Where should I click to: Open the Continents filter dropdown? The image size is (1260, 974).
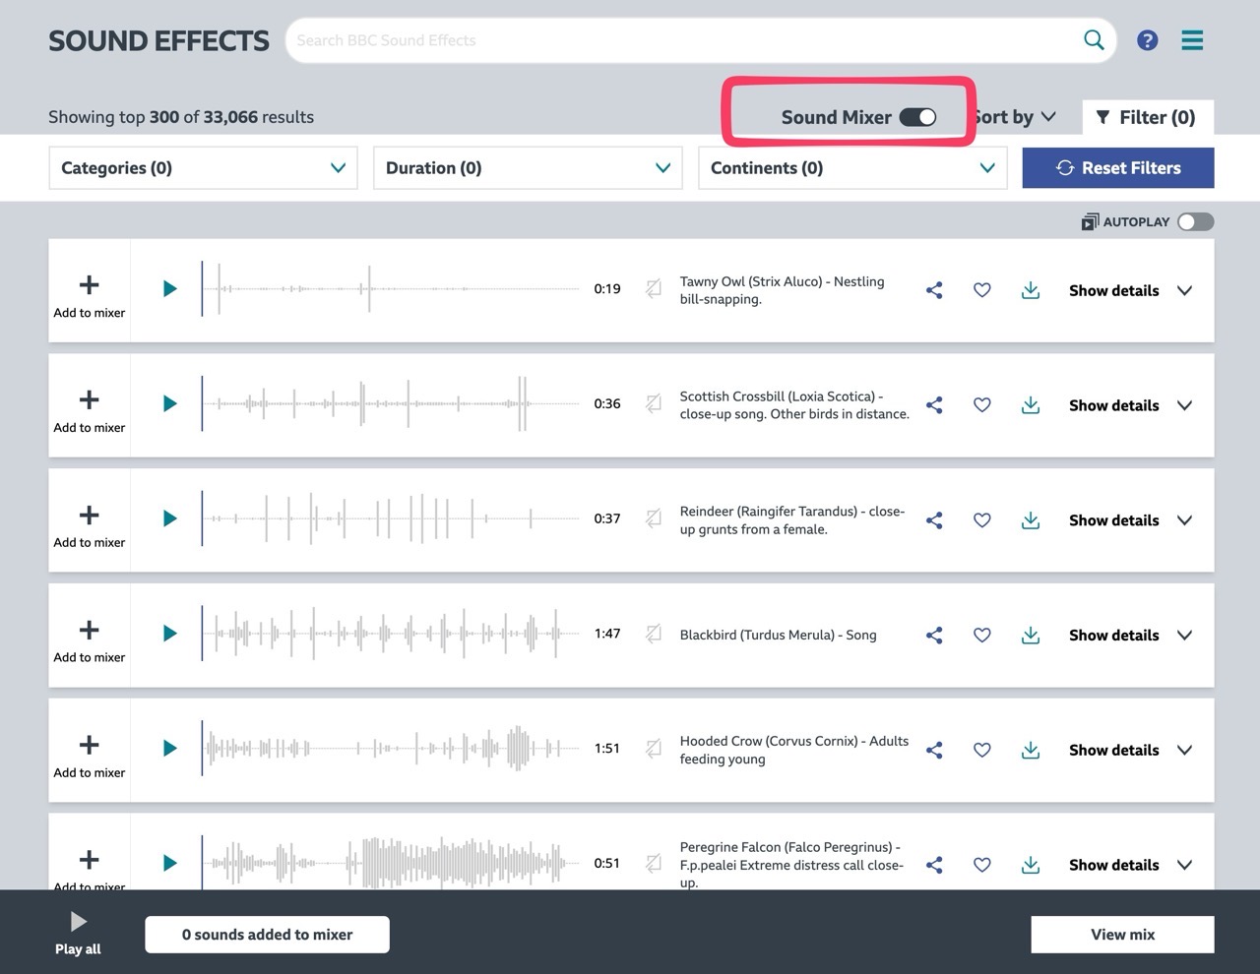pos(852,167)
